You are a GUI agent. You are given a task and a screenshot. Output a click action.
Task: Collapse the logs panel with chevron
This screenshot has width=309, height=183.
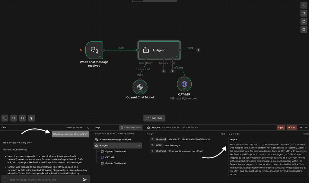coord(306,127)
